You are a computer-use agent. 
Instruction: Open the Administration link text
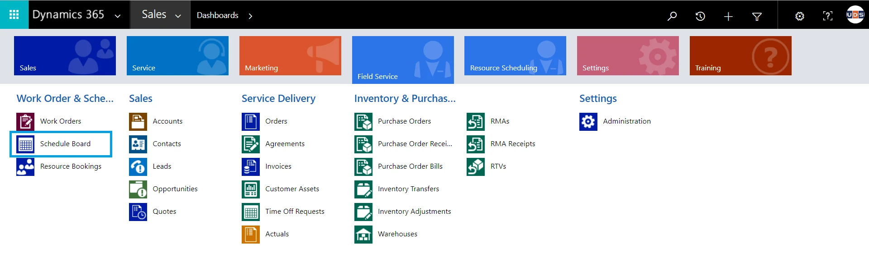coord(627,121)
